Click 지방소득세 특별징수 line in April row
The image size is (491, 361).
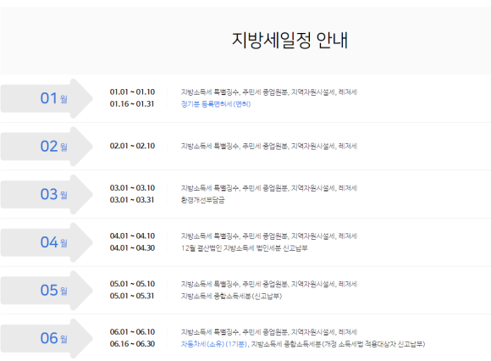click(x=269, y=236)
